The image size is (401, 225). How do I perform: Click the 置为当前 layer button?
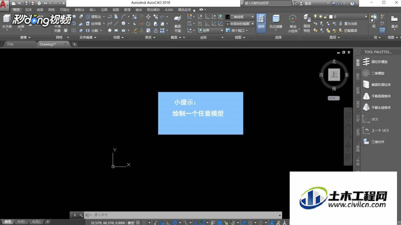click(348, 24)
